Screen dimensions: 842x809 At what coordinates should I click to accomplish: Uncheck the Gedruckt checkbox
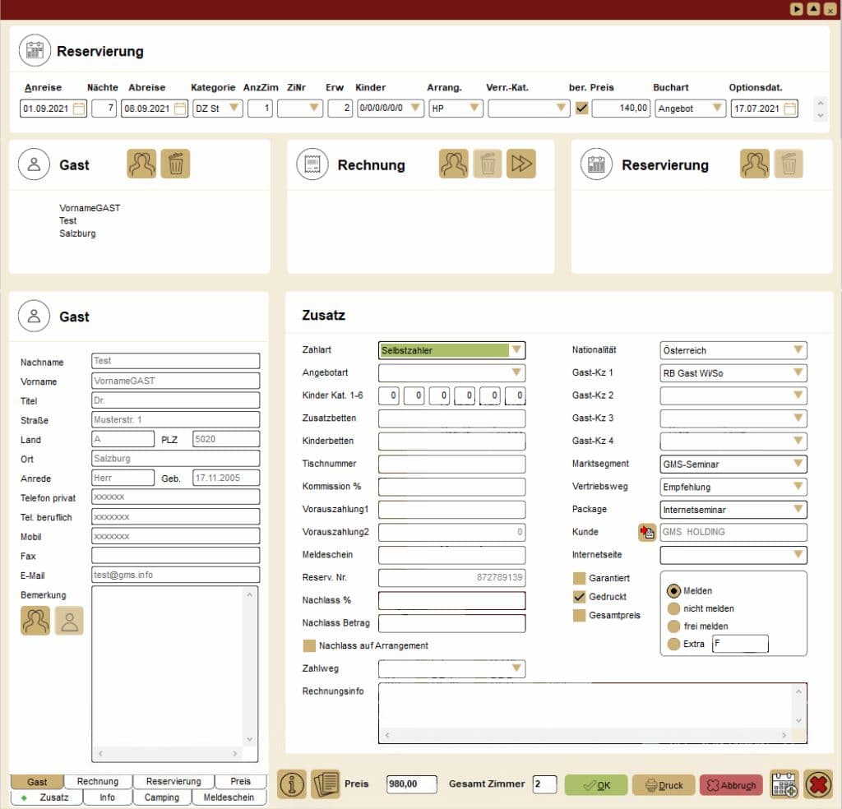coord(580,597)
